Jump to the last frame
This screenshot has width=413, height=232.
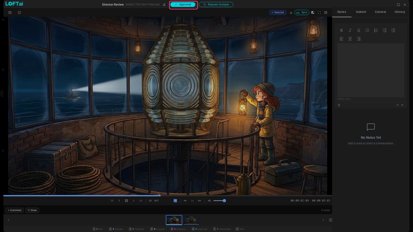coord(141,201)
